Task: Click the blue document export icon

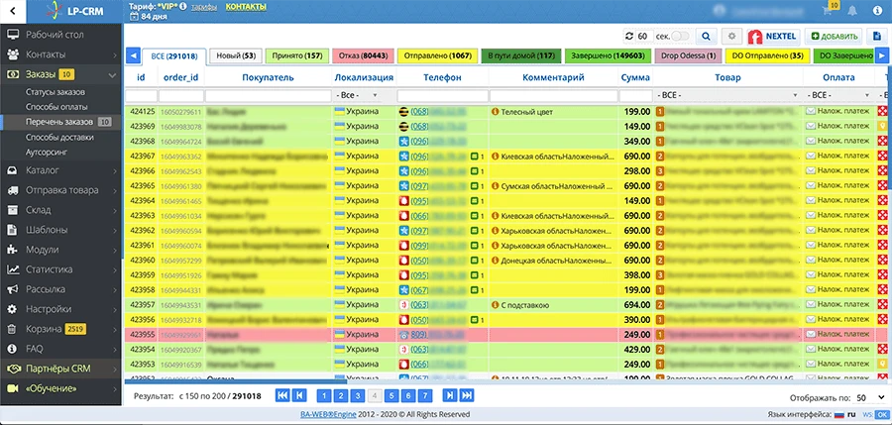Action: coord(877,37)
